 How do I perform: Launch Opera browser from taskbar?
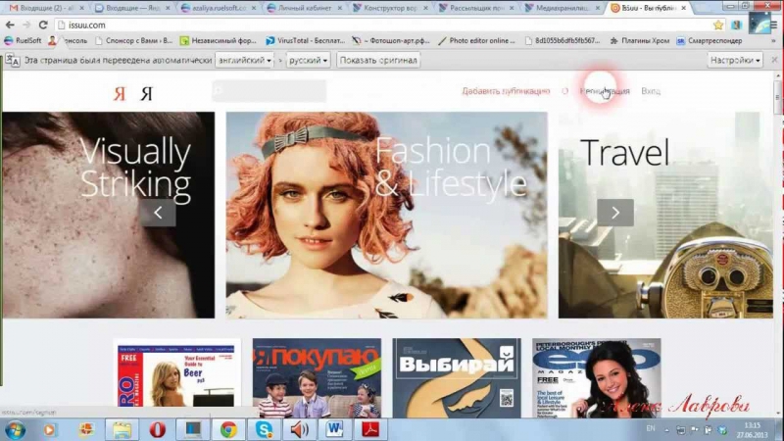(x=158, y=430)
